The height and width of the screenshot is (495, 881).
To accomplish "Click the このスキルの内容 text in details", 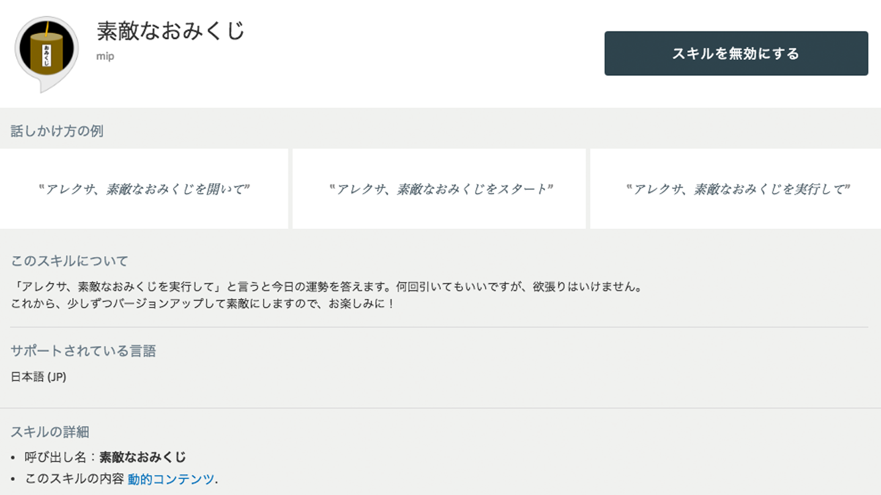I will coord(75,479).
